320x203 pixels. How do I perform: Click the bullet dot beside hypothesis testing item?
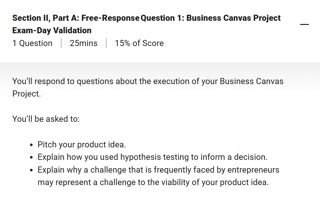31,158
